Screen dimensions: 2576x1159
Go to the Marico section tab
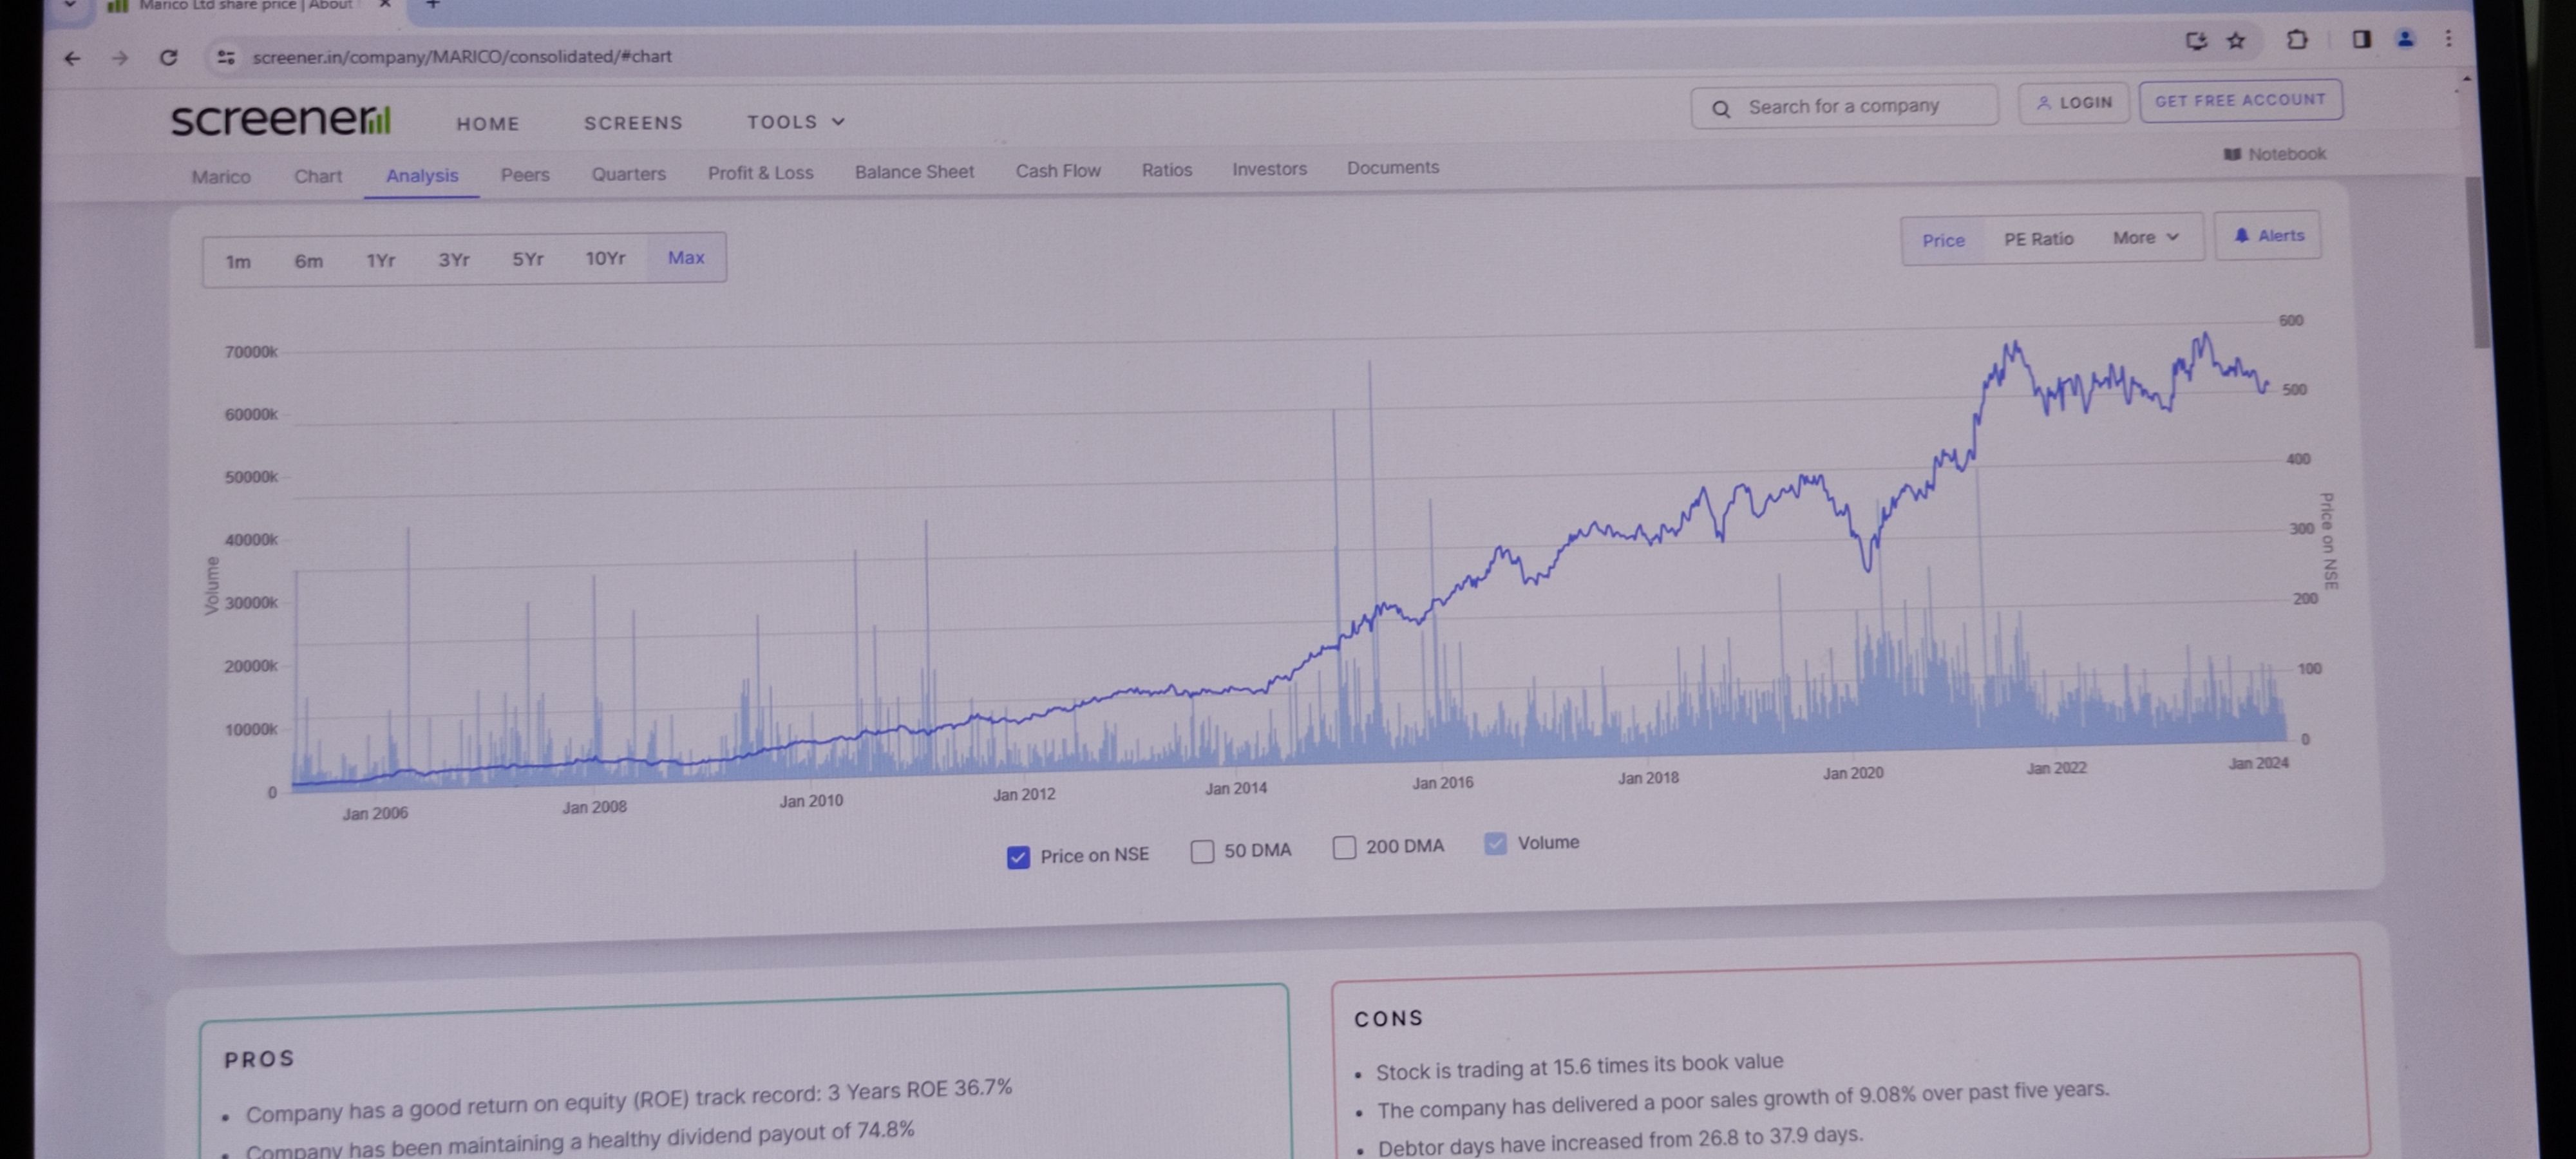(x=221, y=177)
